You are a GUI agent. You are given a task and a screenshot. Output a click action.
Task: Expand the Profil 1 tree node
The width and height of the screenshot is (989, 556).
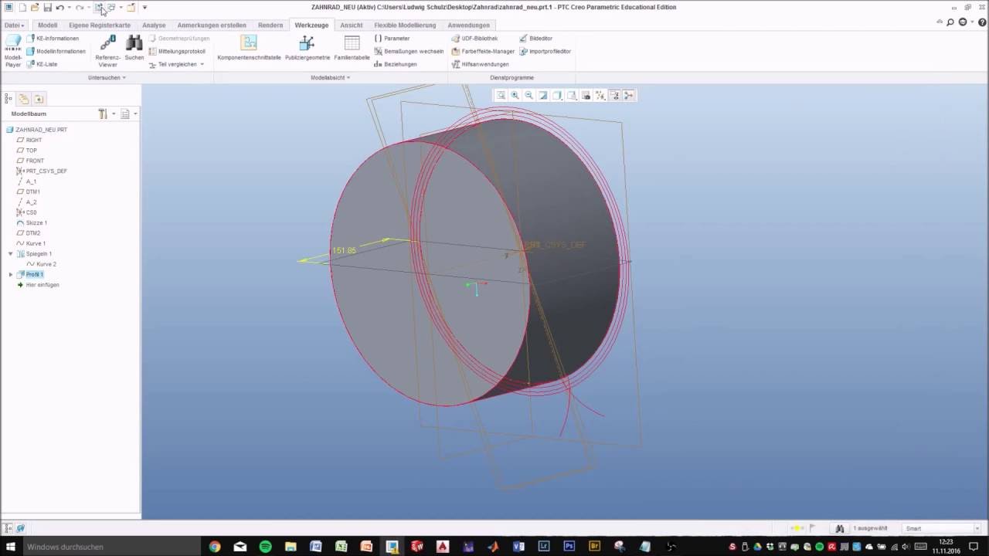10,274
